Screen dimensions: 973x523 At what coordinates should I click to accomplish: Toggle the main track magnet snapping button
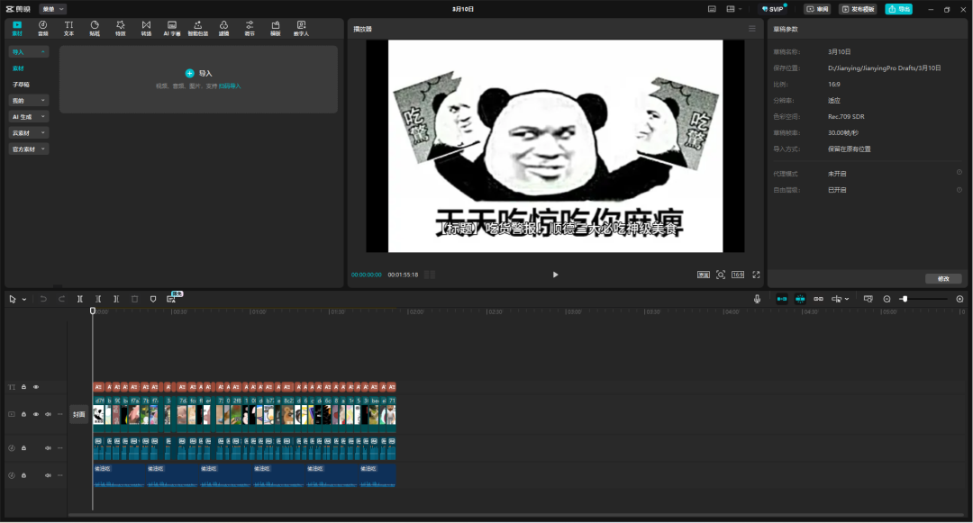[x=782, y=299]
